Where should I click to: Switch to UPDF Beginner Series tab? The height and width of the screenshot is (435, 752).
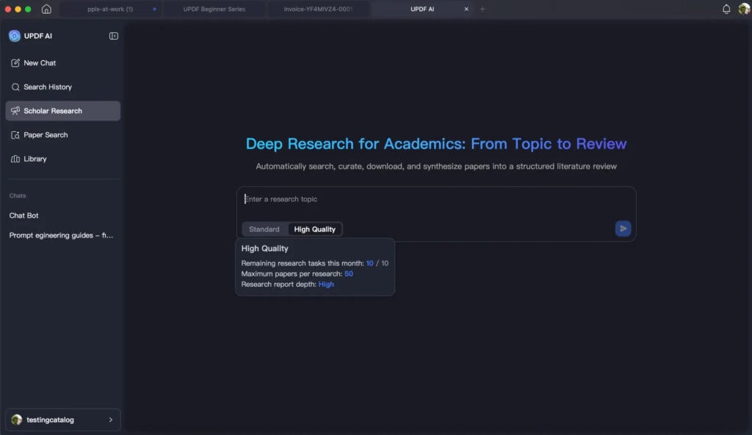tap(214, 9)
